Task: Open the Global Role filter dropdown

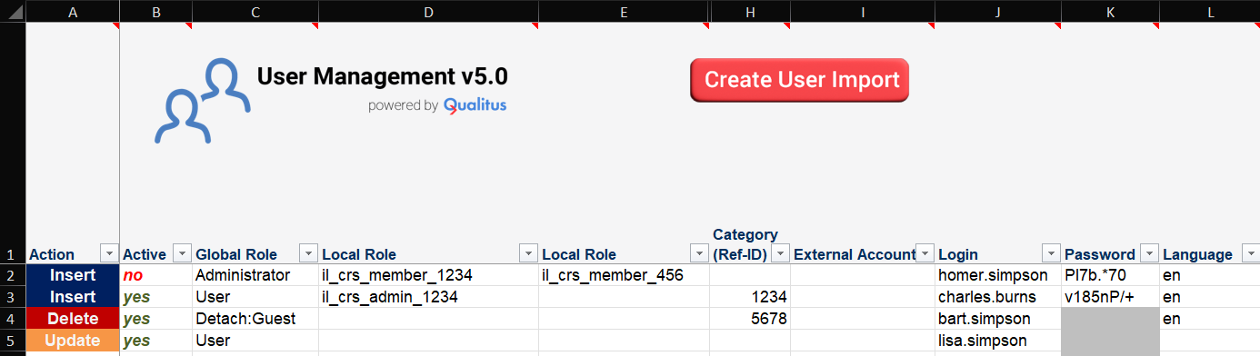Action: (x=307, y=254)
